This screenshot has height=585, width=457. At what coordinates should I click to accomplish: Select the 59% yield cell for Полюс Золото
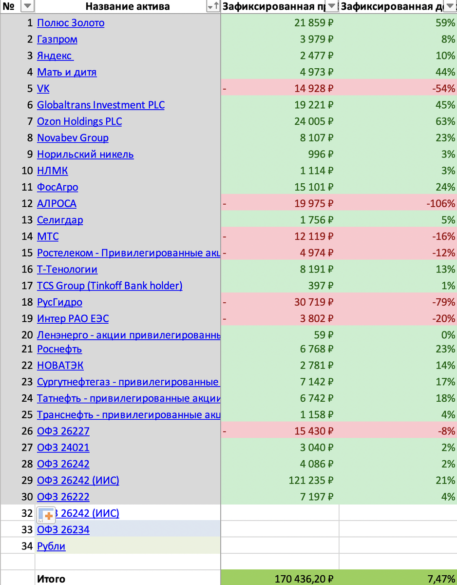point(398,23)
